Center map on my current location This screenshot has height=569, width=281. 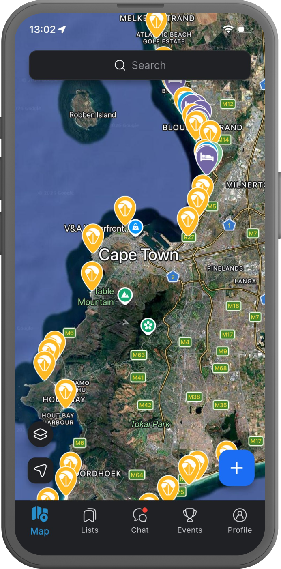(40, 470)
